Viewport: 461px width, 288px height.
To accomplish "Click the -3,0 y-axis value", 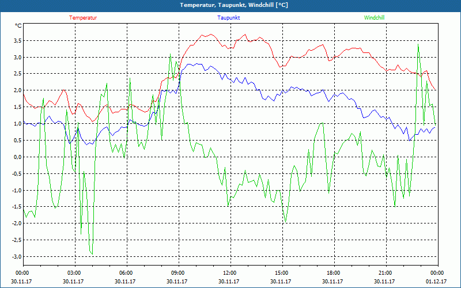I will (x=17, y=256).
